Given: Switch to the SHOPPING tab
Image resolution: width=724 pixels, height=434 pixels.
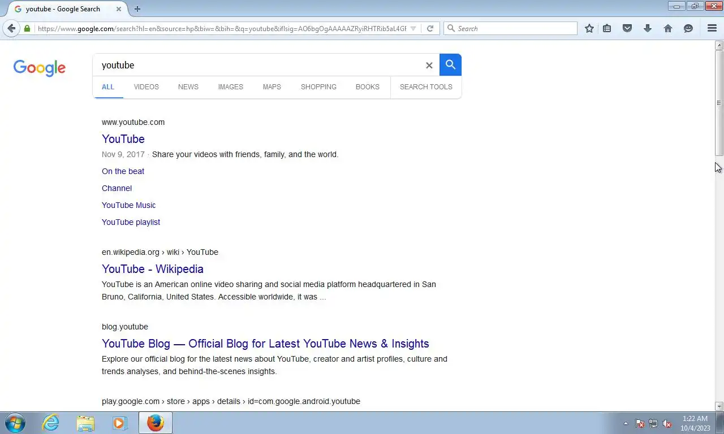Looking at the screenshot, I should point(318,87).
